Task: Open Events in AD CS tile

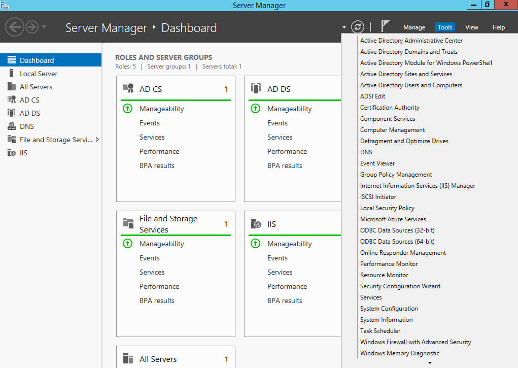Action: (x=149, y=123)
